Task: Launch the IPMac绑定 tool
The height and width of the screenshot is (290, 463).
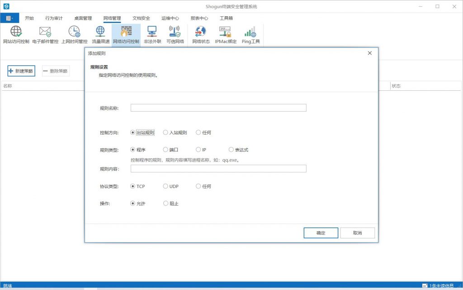Action: [226, 35]
